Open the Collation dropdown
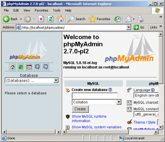This screenshot has width=165, height=142. (96, 102)
